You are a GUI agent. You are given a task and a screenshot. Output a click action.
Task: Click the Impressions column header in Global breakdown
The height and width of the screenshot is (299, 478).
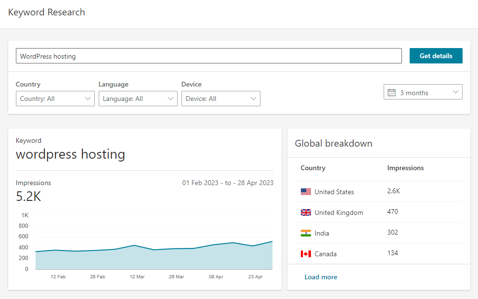(405, 168)
